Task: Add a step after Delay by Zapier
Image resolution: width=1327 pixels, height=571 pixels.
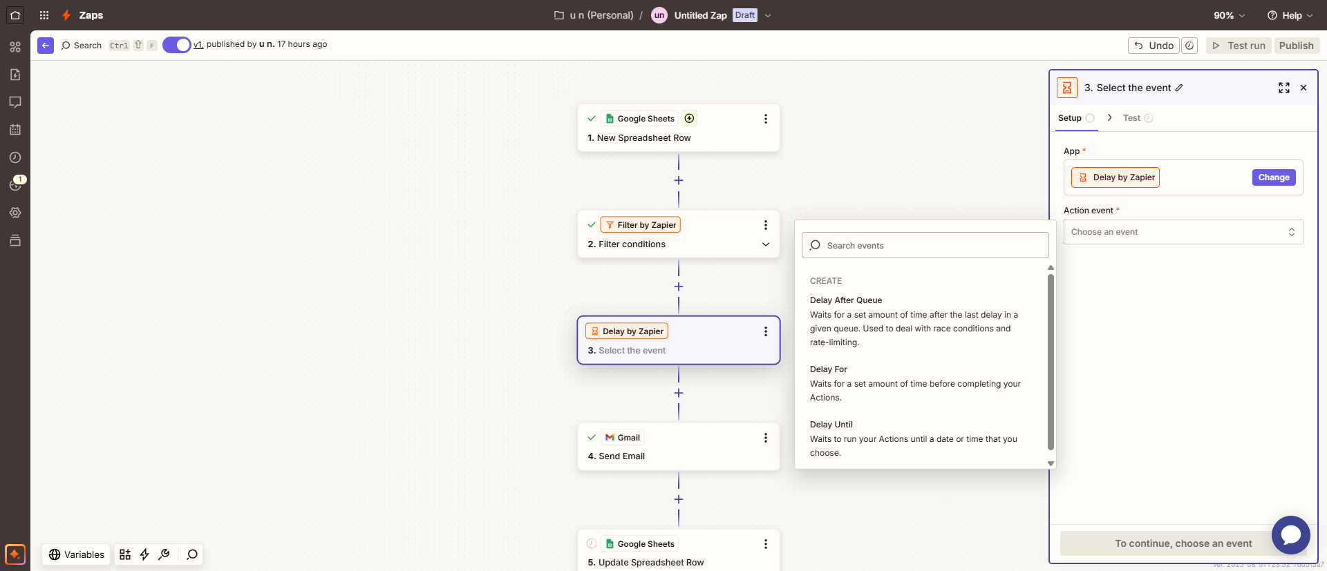Action: pos(679,393)
